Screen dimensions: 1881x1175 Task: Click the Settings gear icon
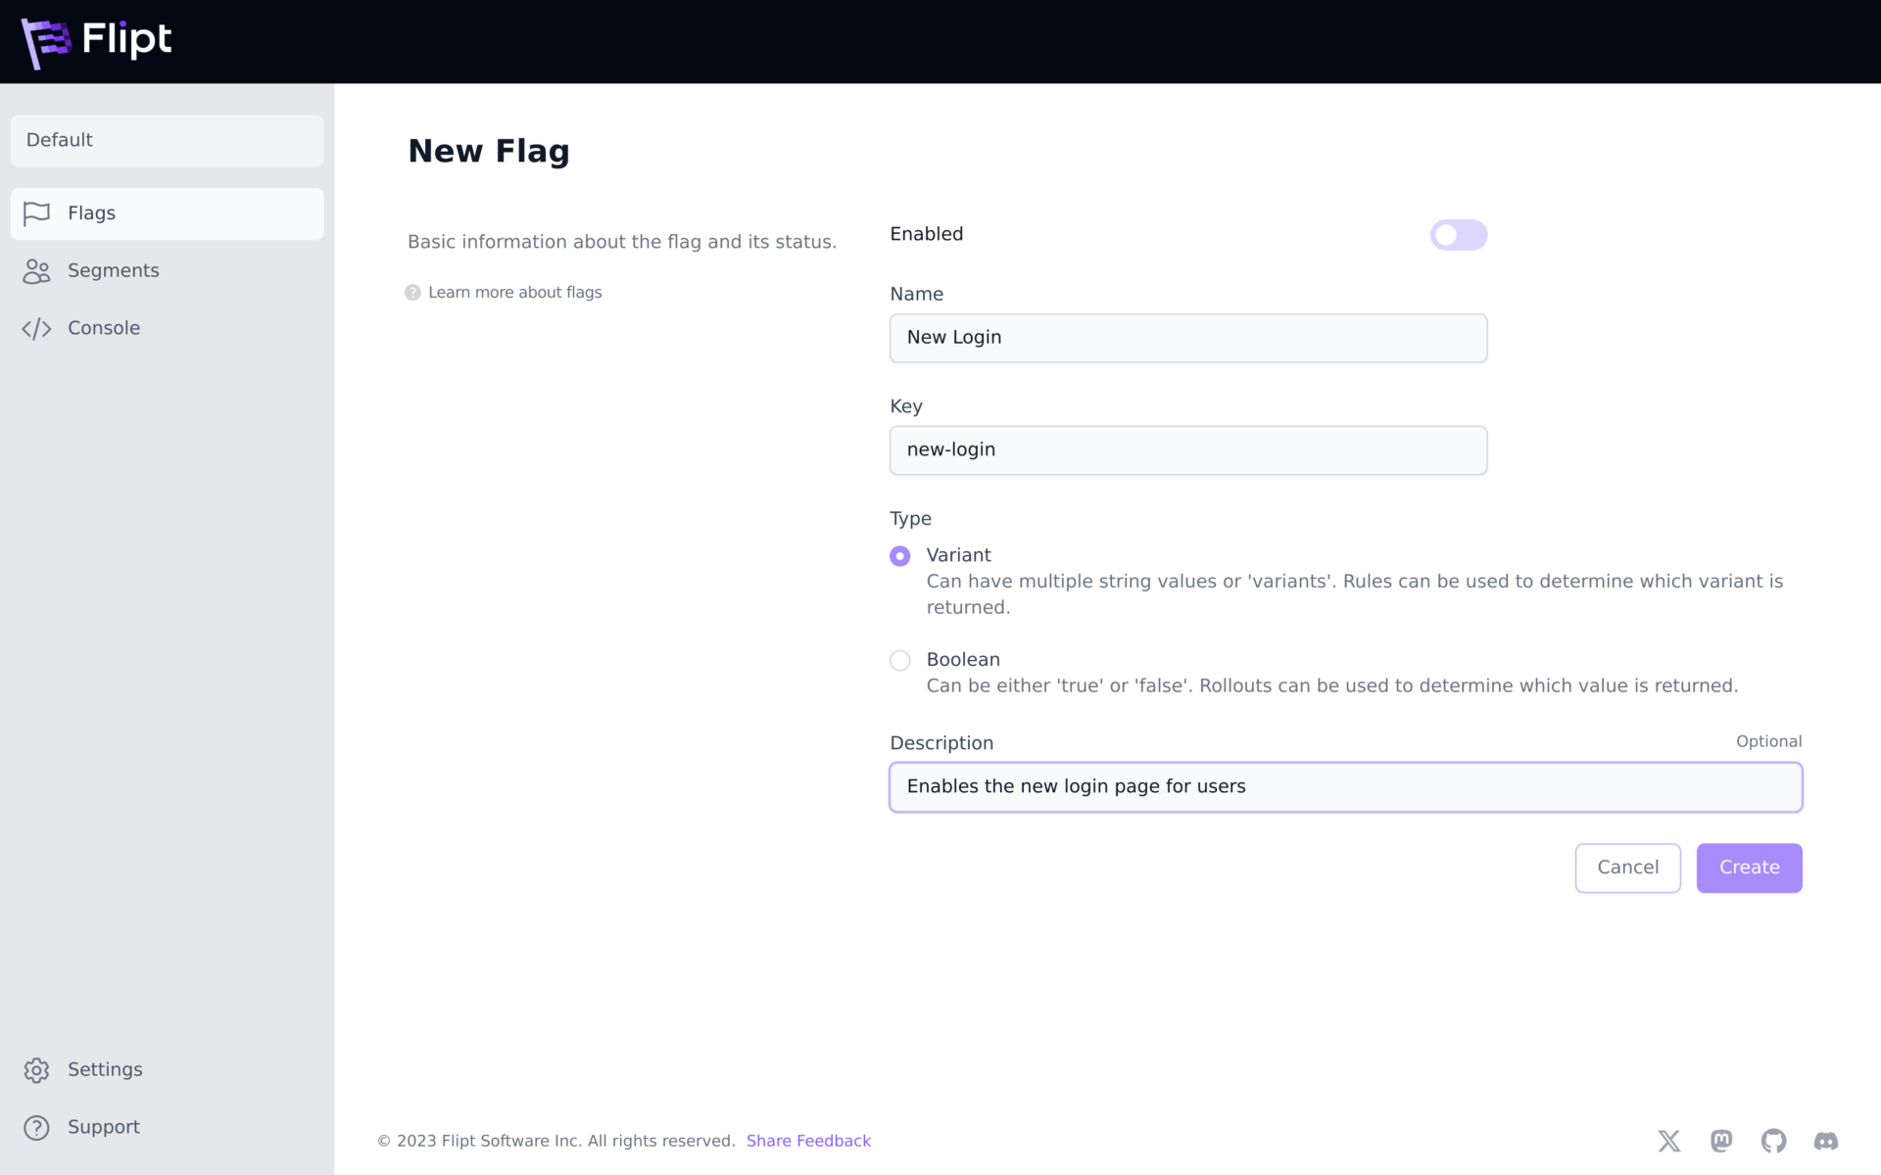pyautogui.click(x=36, y=1070)
